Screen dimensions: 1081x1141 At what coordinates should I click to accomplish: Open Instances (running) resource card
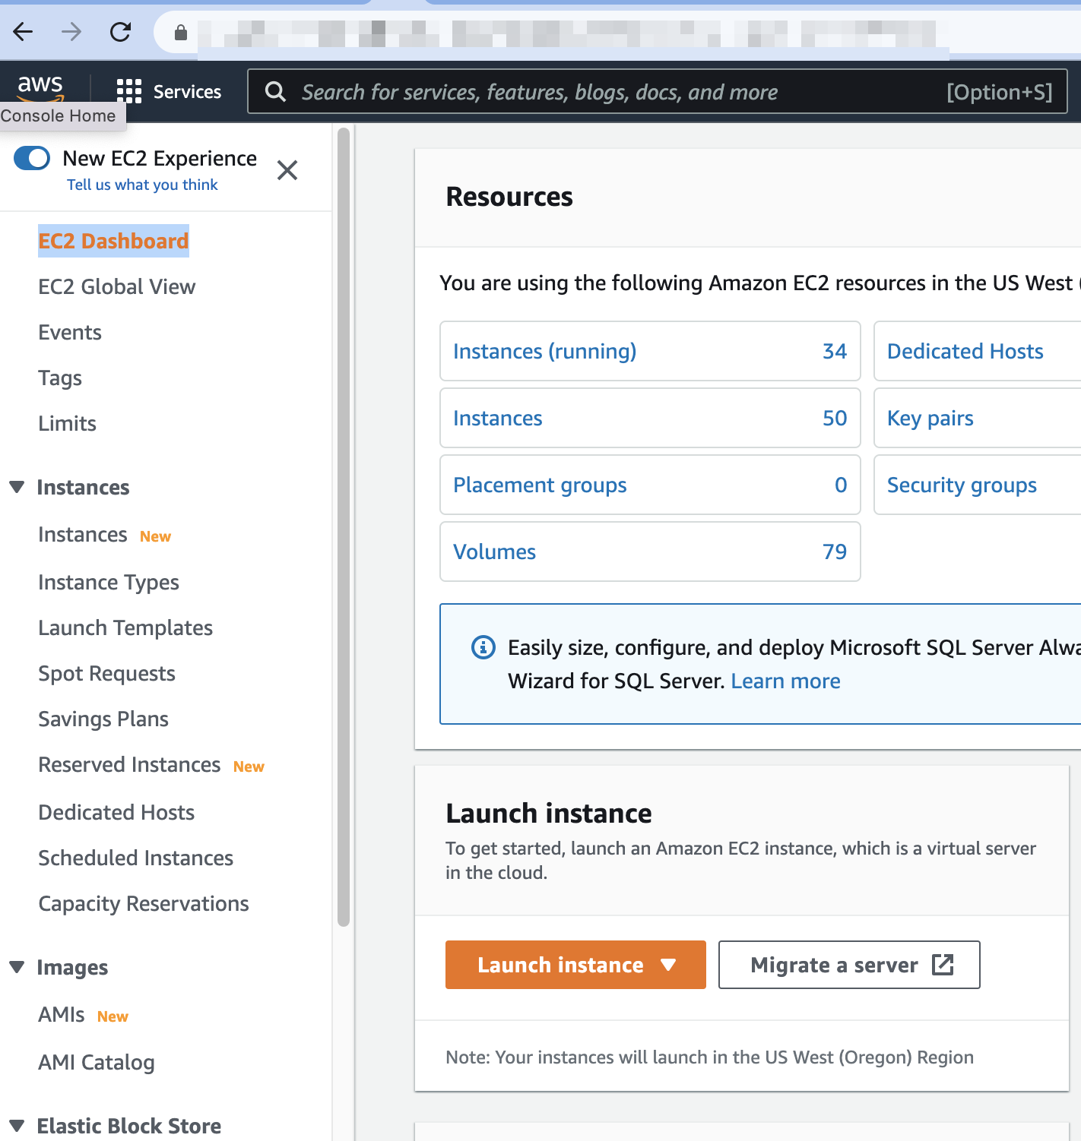click(650, 351)
